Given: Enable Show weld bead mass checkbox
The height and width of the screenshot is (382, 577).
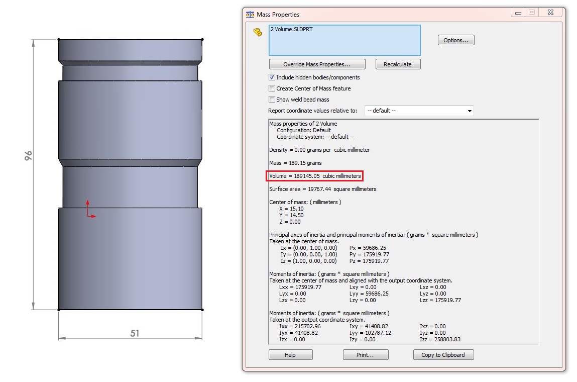Looking at the screenshot, I should (x=272, y=100).
